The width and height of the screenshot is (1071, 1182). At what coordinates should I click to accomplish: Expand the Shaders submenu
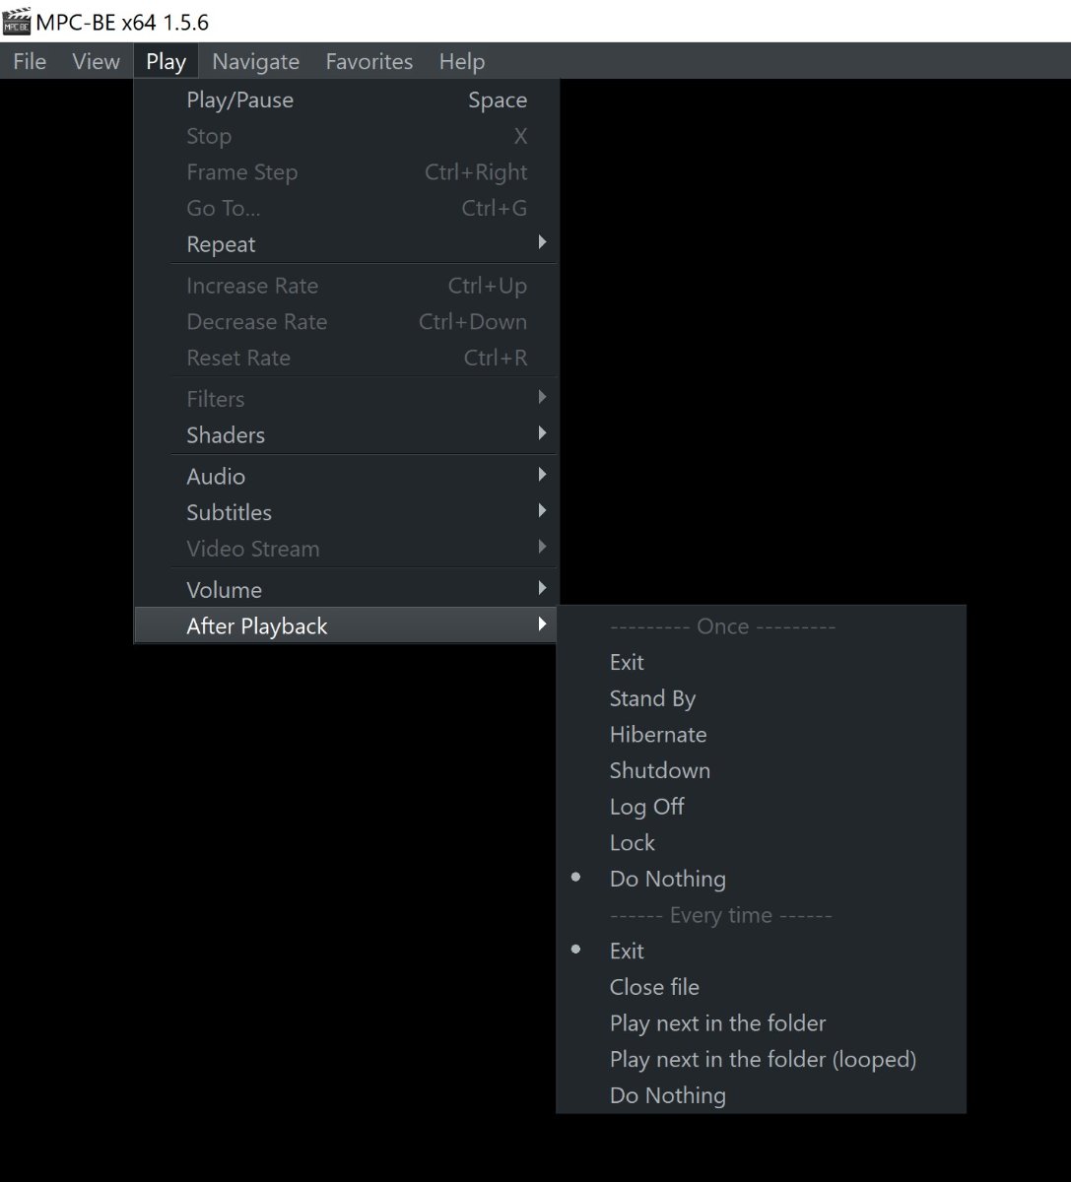[226, 434]
